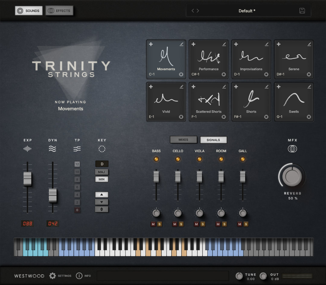Click the KEY dotted circle icon
The width and height of the screenshot is (326, 285).
coord(102,149)
